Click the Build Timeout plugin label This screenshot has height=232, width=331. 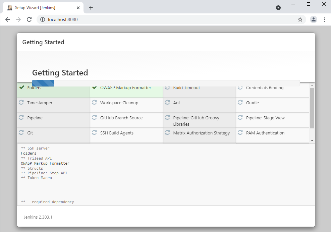click(x=186, y=88)
